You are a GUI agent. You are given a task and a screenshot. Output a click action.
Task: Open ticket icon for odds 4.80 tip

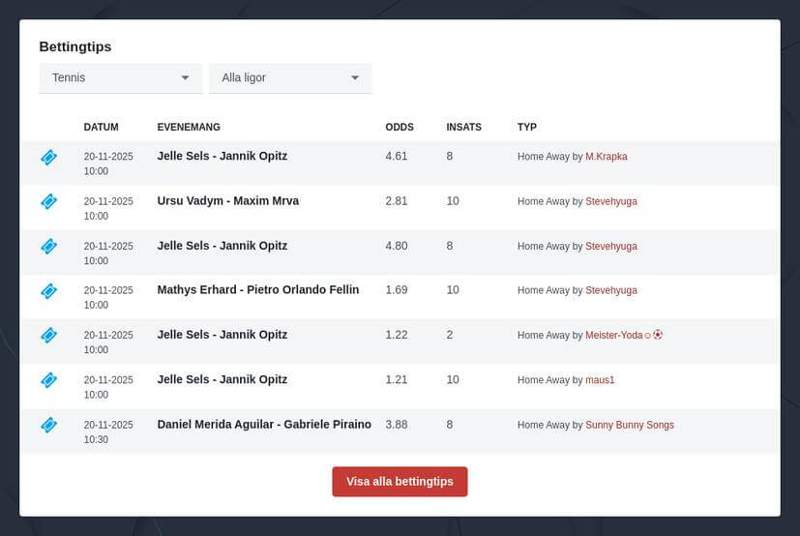click(48, 246)
